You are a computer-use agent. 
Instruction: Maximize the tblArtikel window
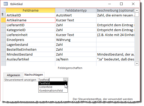pos(121,4)
